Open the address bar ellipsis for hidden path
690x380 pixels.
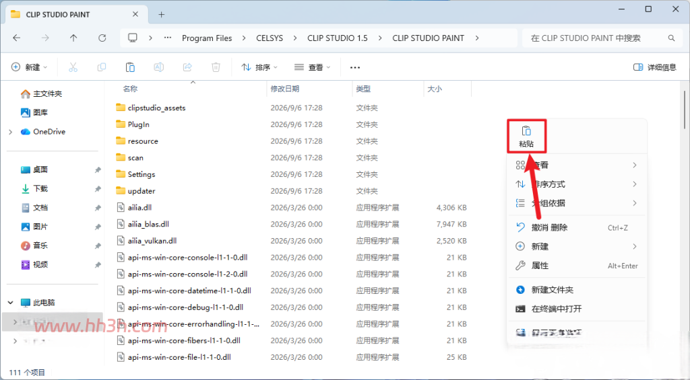168,38
